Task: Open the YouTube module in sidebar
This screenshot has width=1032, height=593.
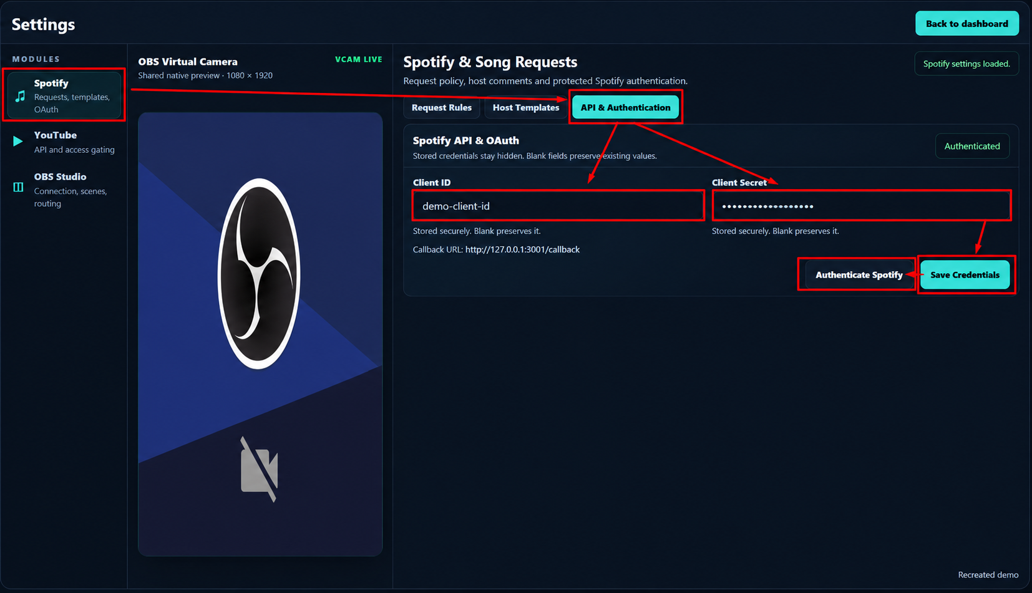Action: tap(64, 142)
